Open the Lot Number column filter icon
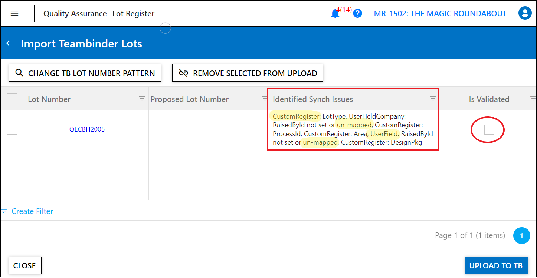 pyautogui.click(x=142, y=98)
